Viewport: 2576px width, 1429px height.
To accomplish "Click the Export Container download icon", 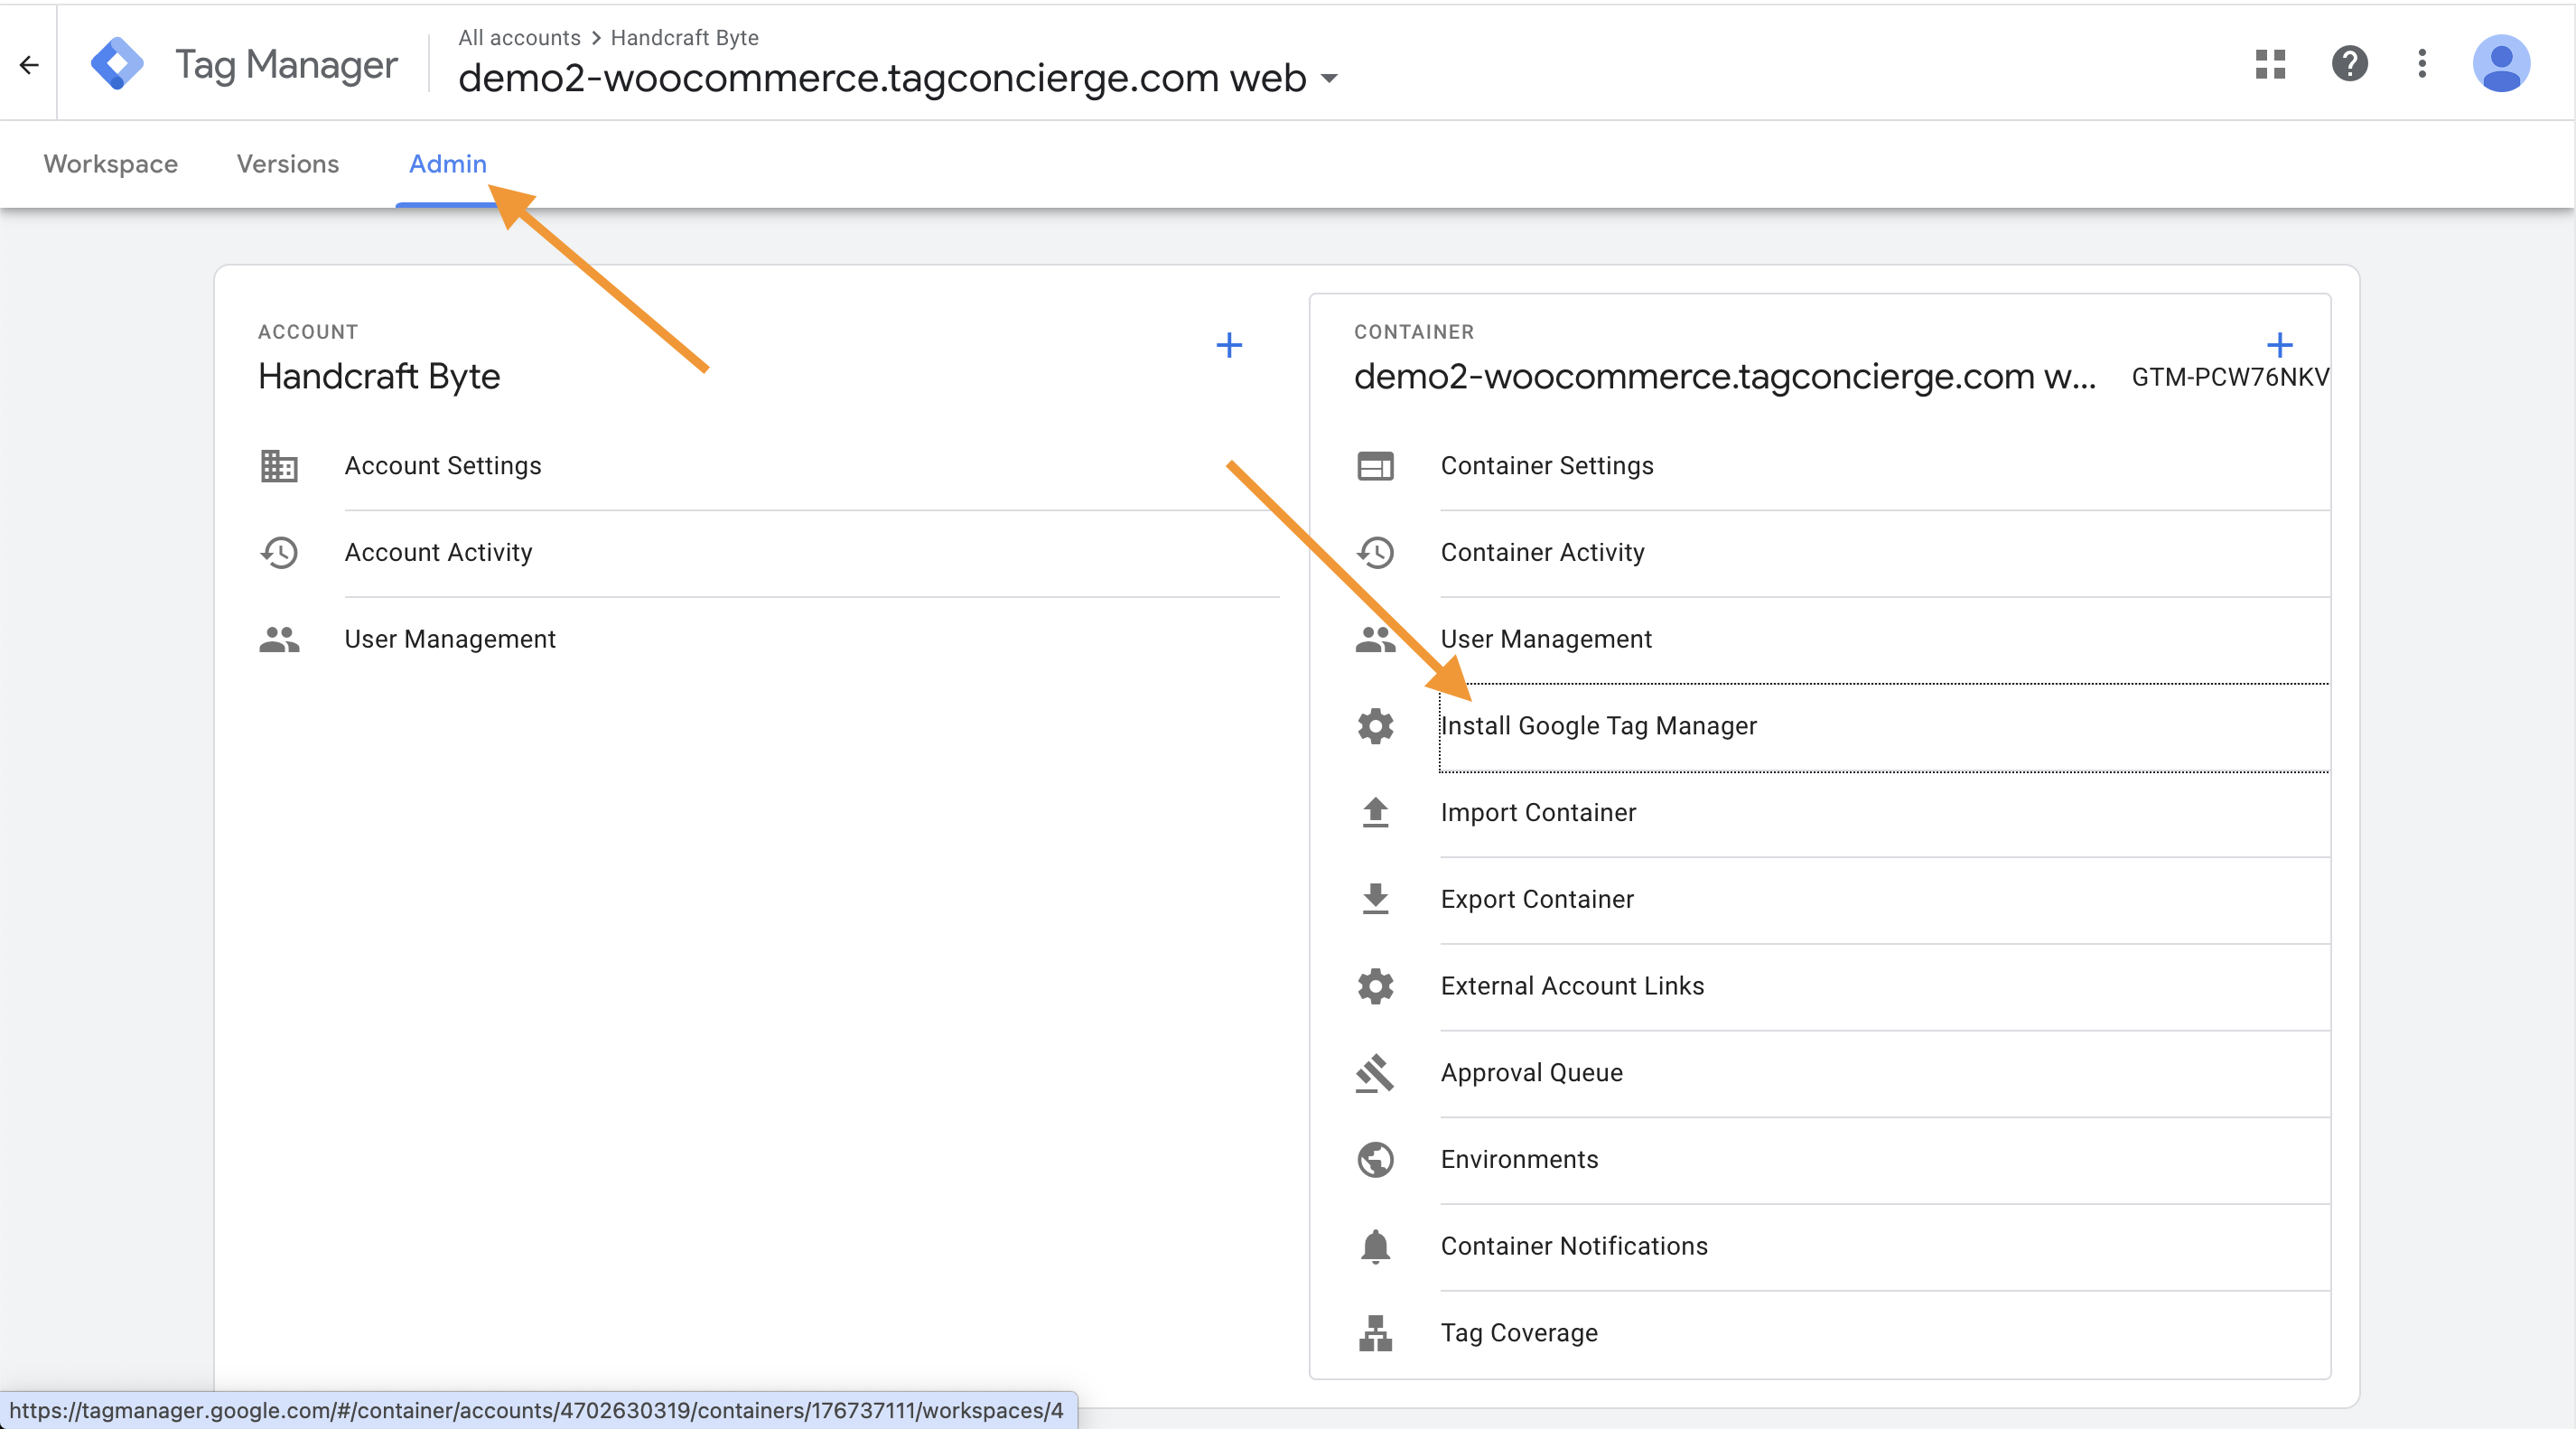I will click(1375, 899).
